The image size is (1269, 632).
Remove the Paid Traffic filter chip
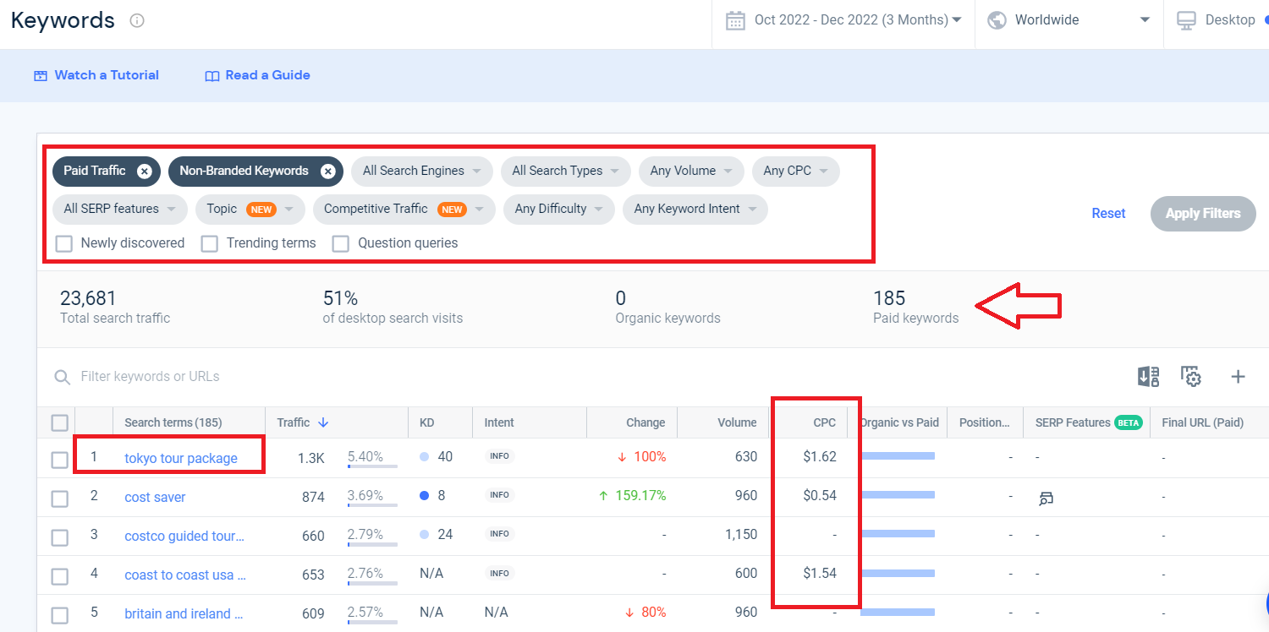[x=145, y=172]
